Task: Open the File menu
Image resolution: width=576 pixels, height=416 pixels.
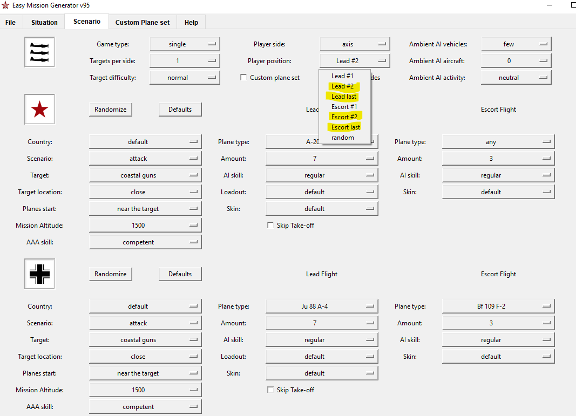Action: coord(11,23)
